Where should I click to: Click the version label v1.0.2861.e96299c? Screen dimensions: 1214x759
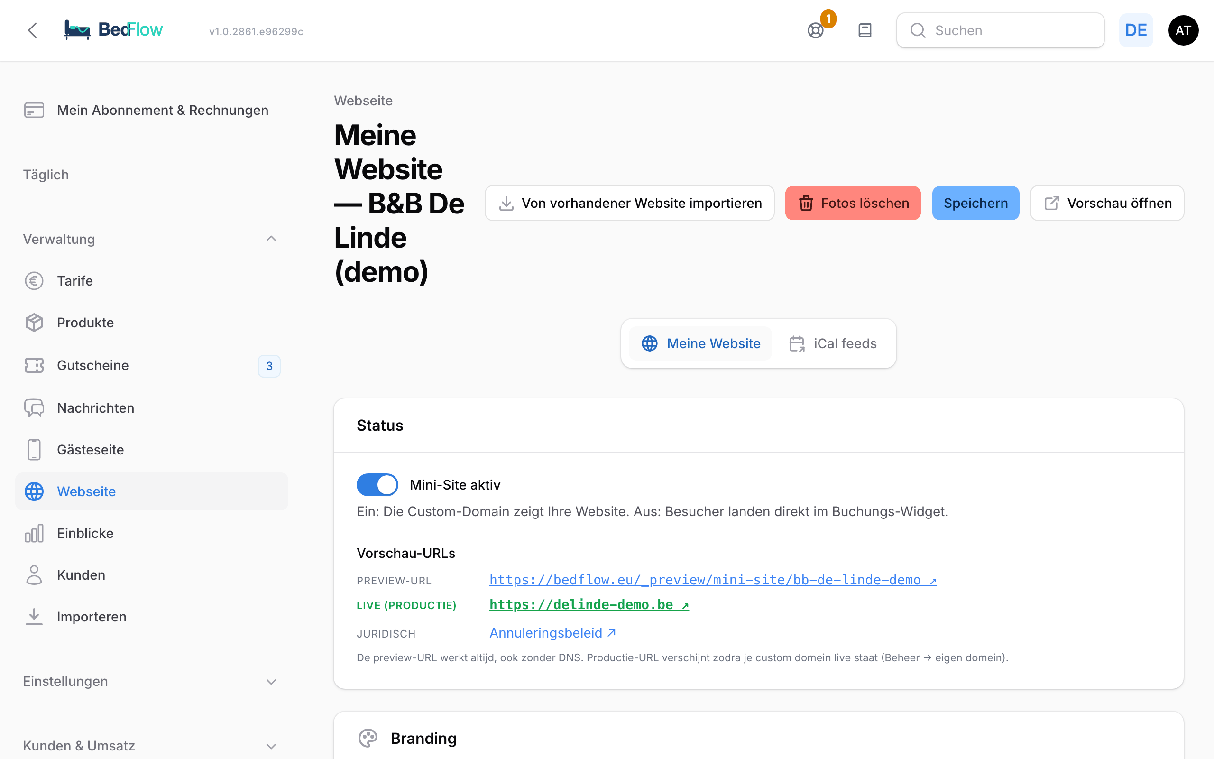(x=256, y=31)
